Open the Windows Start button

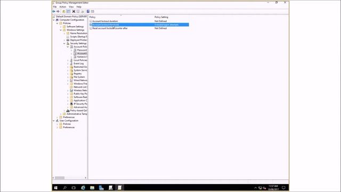(55, 188)
